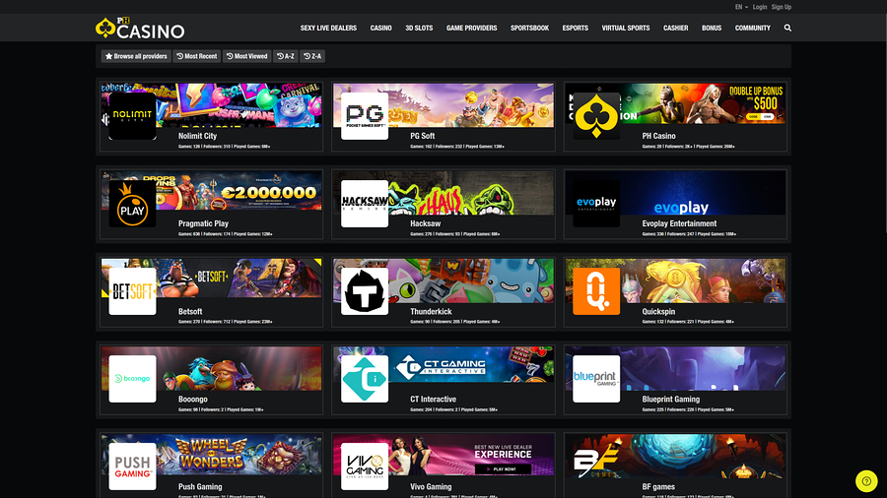
Task: Open the Betsoft logo tile
Action: click(x=132, y=290)
